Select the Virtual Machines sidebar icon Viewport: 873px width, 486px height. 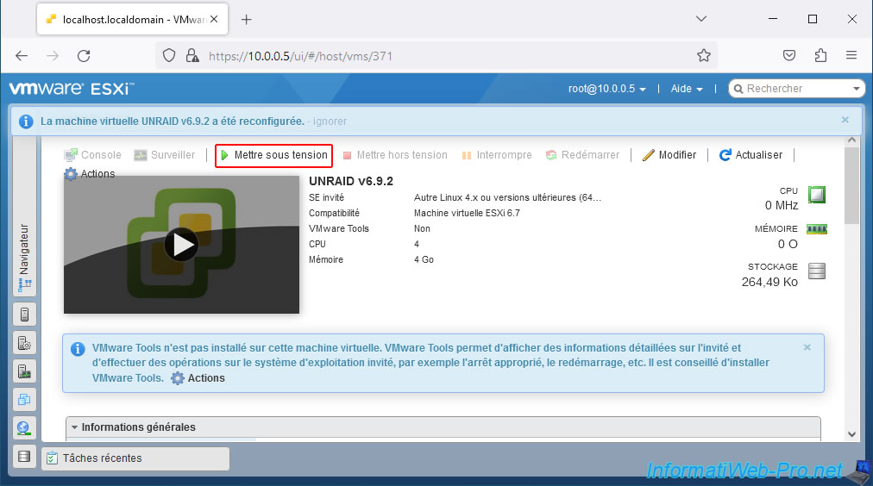coord(24,400)
